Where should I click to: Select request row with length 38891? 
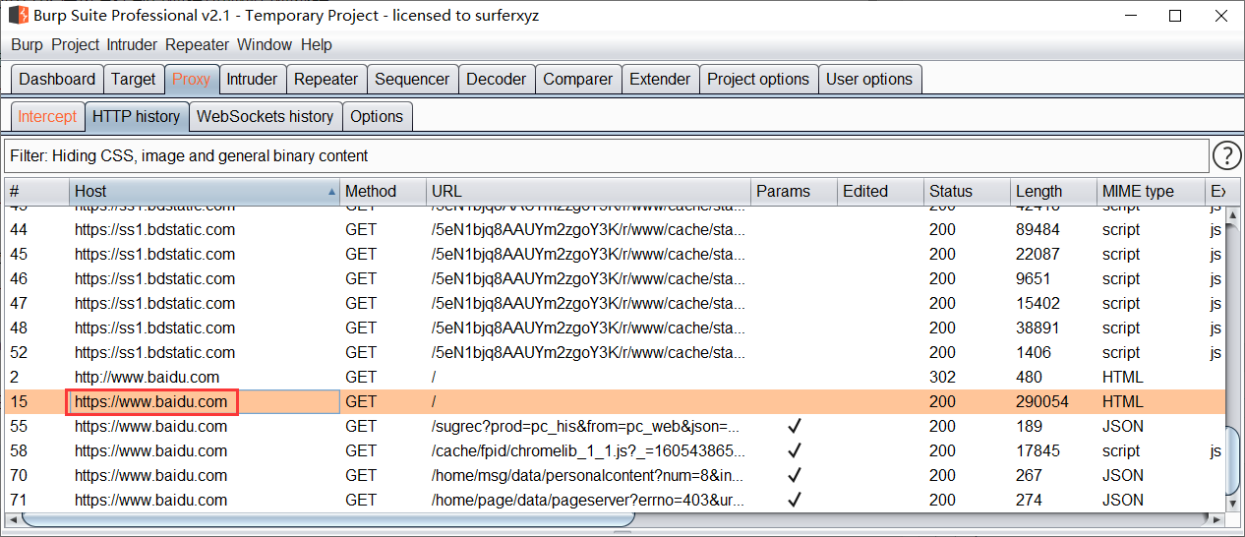615,328
